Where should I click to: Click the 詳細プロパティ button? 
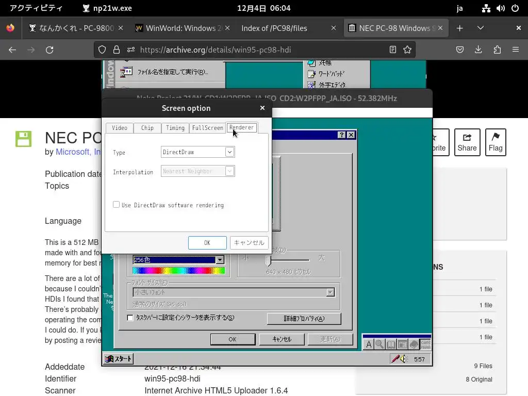pyautogui.click(x=304, y=319)
